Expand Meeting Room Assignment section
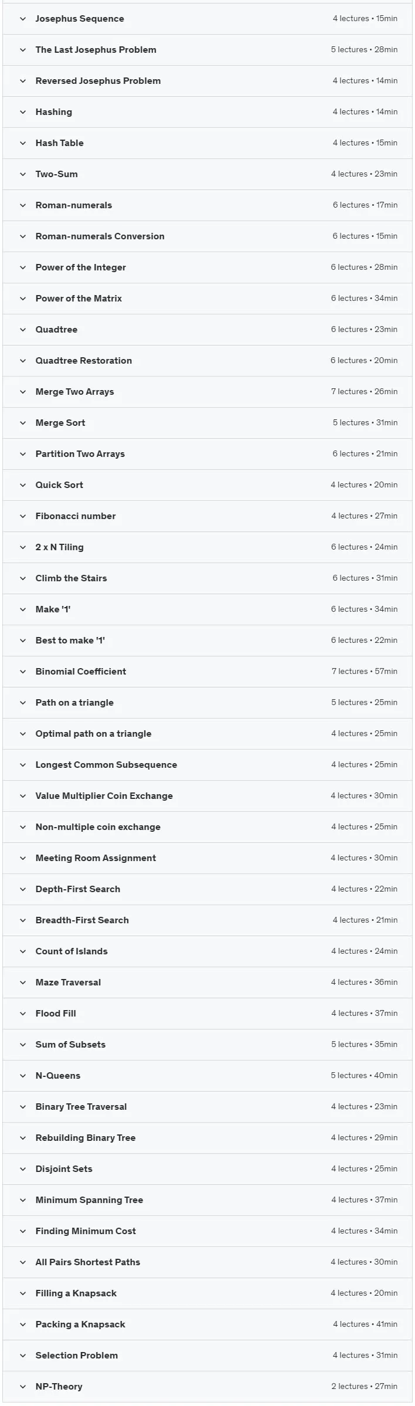This screenshot has height=1406, width=415. 207,858
